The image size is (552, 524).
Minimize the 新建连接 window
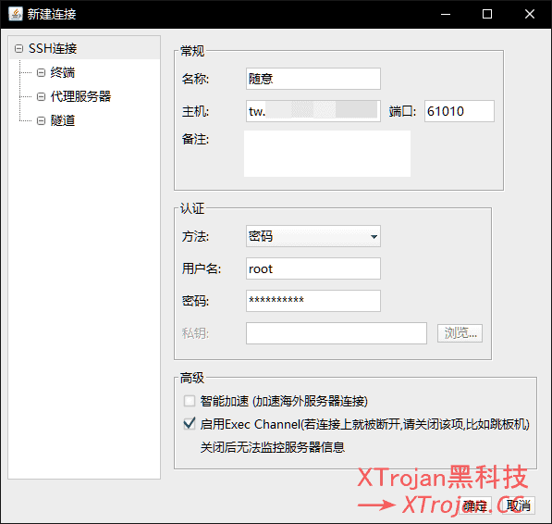click(x=446, y=14)
